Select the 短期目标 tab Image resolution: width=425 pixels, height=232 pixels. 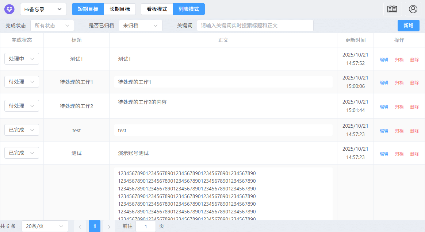(x=88, y=9)
